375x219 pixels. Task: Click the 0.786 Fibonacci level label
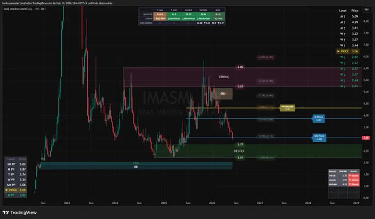click(266, 136)
